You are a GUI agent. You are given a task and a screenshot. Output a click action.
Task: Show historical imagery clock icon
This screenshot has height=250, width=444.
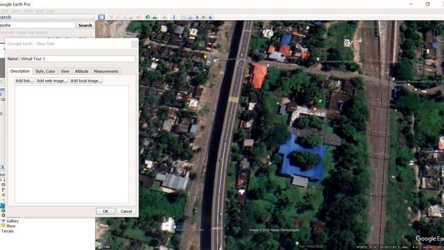[148, 17]
